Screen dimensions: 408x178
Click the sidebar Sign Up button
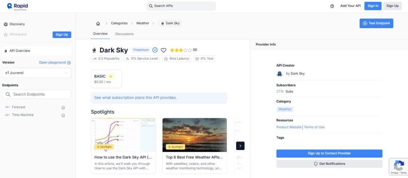click(x=62, y=35)
